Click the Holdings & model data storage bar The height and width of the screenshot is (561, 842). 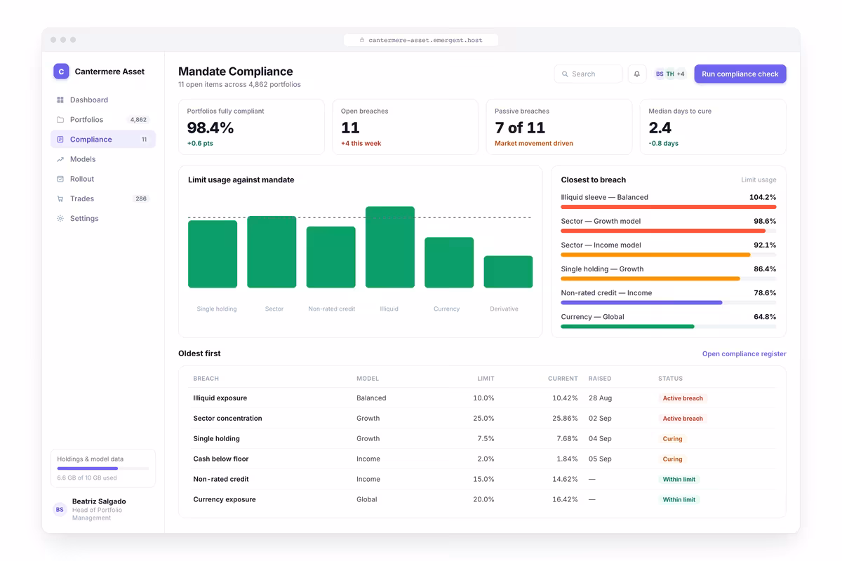(103, 468)
